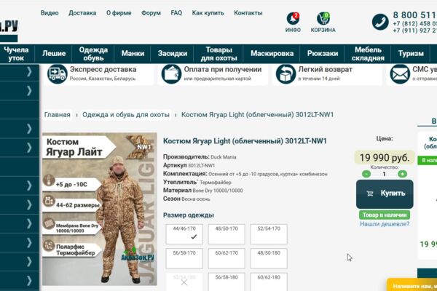
Task: Click the phone number 8 800 511
Action: point(414,15)
